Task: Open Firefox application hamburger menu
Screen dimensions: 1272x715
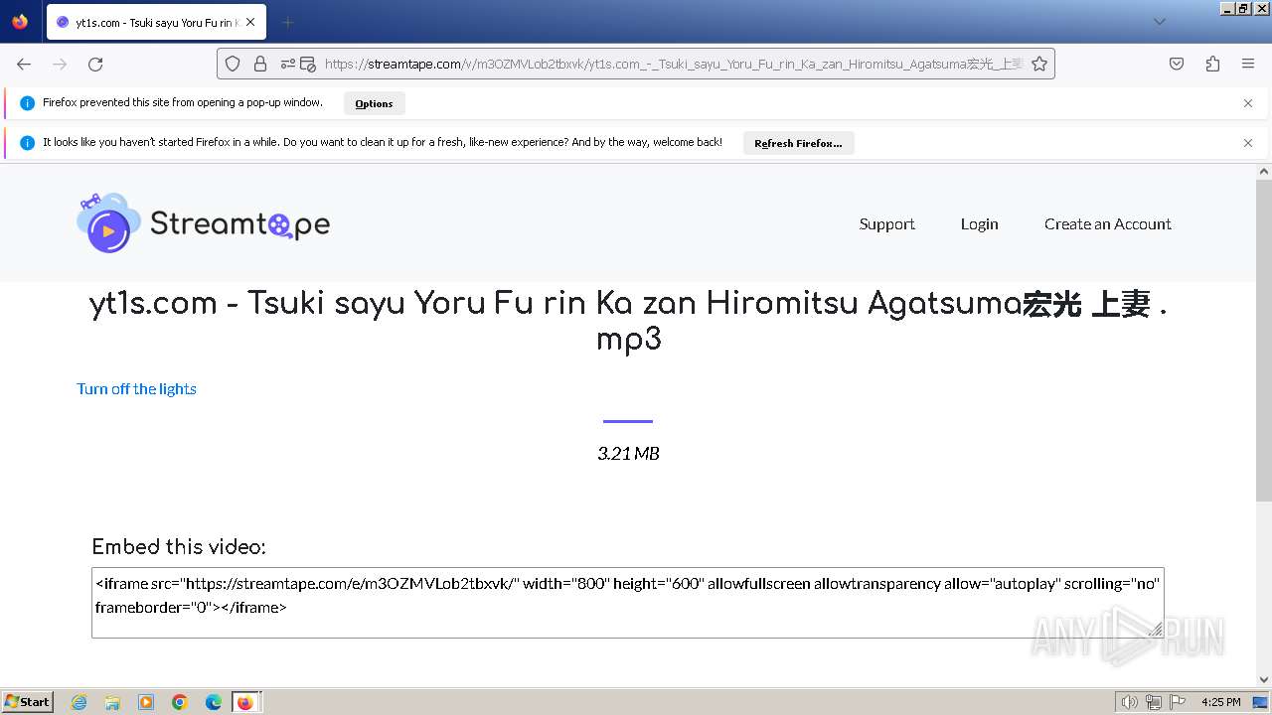Action: tap(1248, 64)
